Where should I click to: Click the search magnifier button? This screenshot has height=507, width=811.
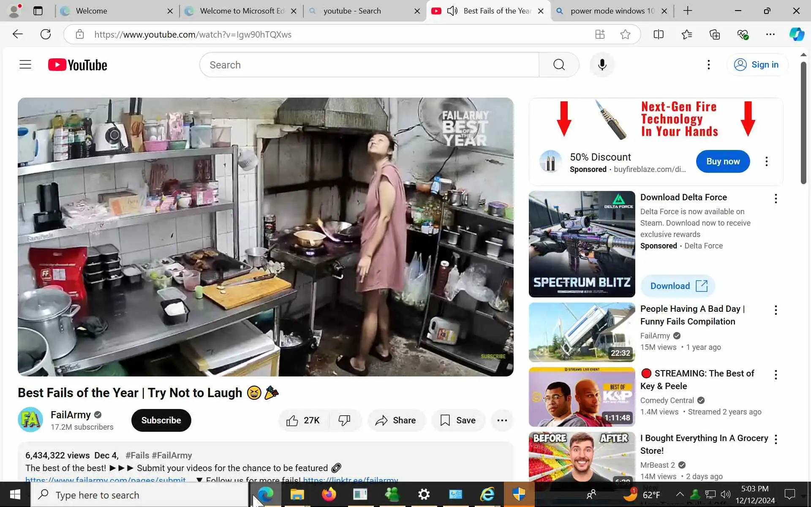[x=558, y=65]
